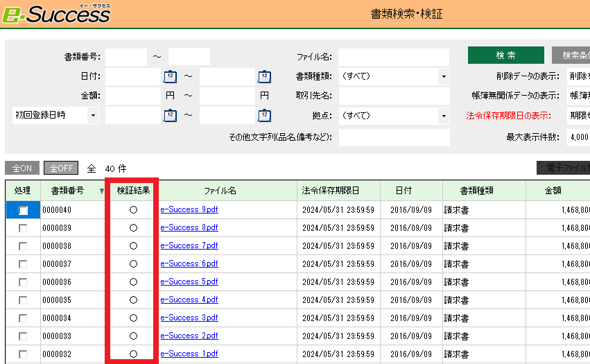Click the 全OFF button
This screenshot has width=590, height=364.
[x=61, y=168]
